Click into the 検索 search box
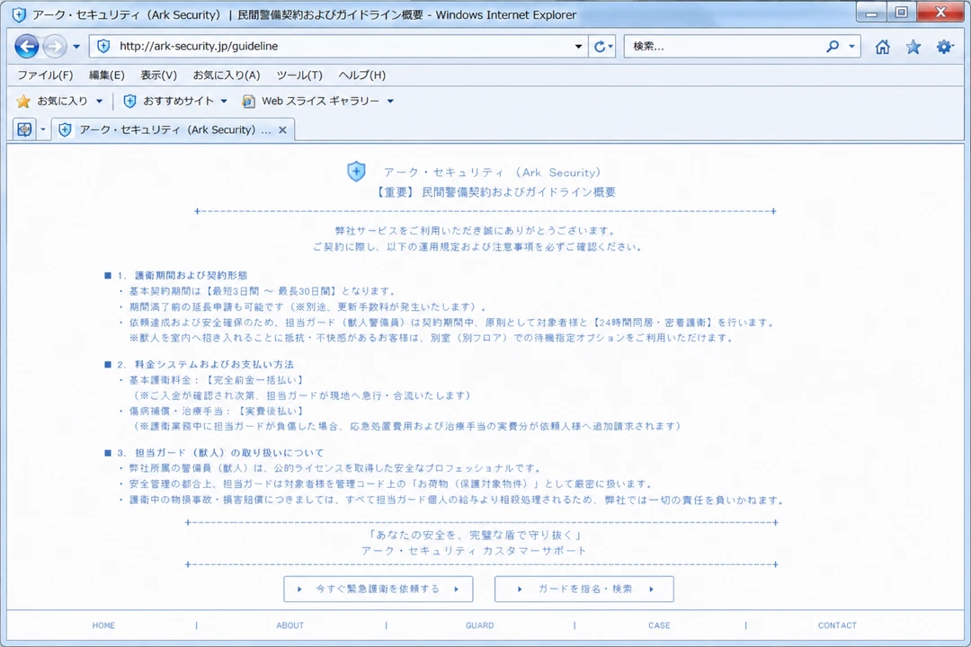The height and width of the screenshot is (647, 971). pos(725,47)
